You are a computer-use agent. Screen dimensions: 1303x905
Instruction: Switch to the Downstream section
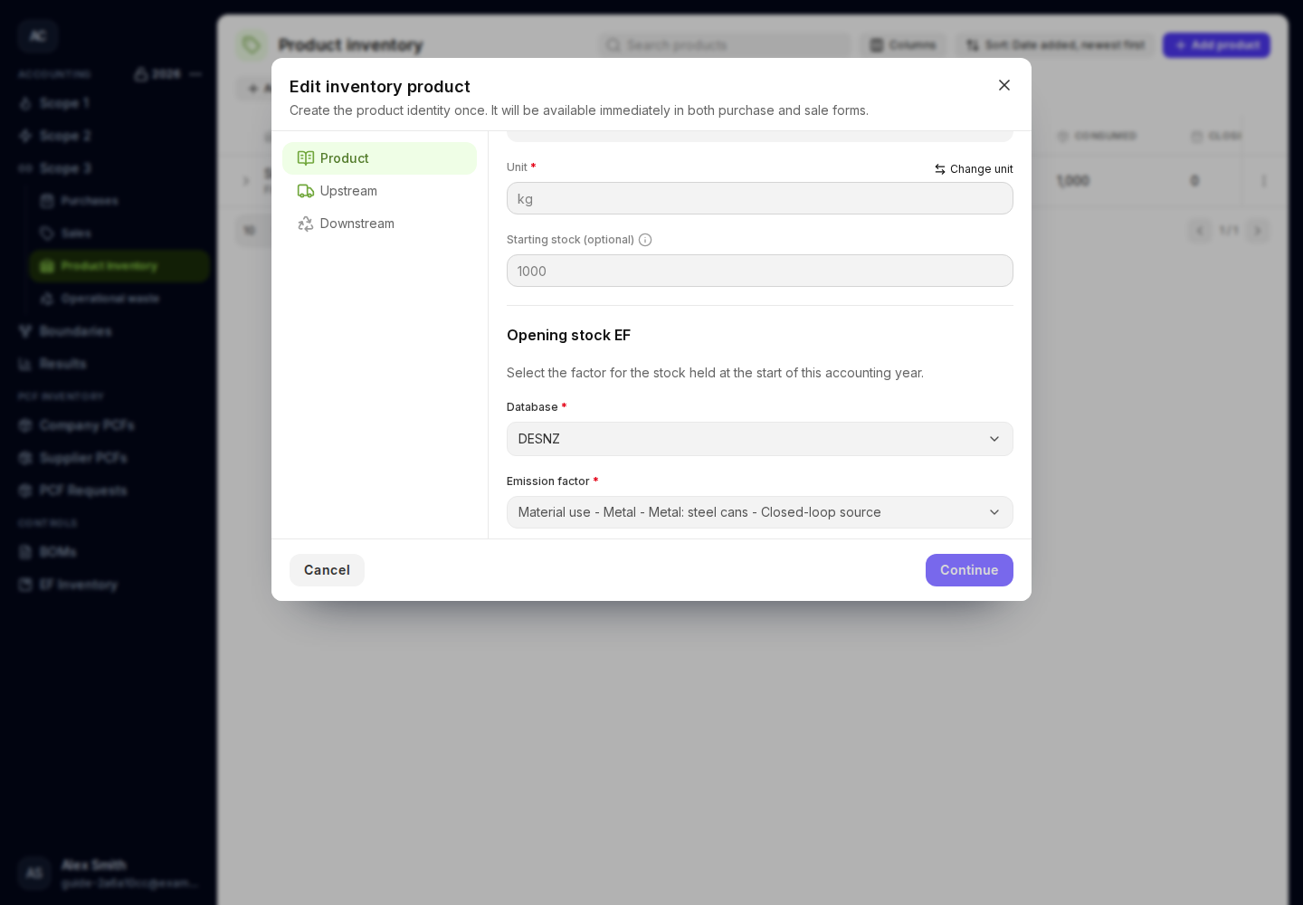[379, 224]
